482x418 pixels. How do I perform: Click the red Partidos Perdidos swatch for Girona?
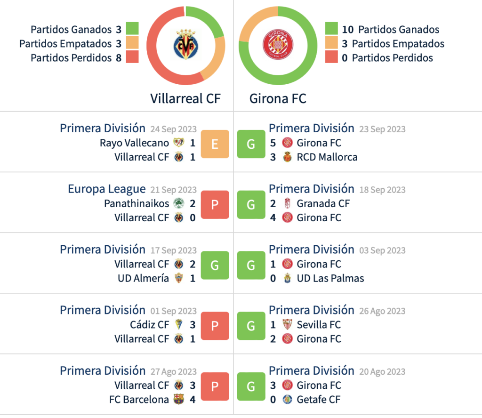click(331, 58)
